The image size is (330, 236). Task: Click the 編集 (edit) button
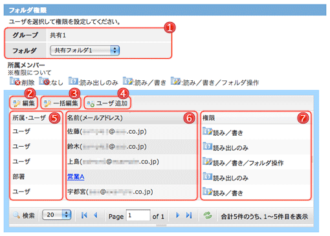click(23, 103)
